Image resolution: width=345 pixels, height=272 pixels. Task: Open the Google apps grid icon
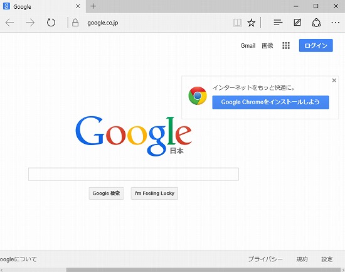[x=286, y=46]
